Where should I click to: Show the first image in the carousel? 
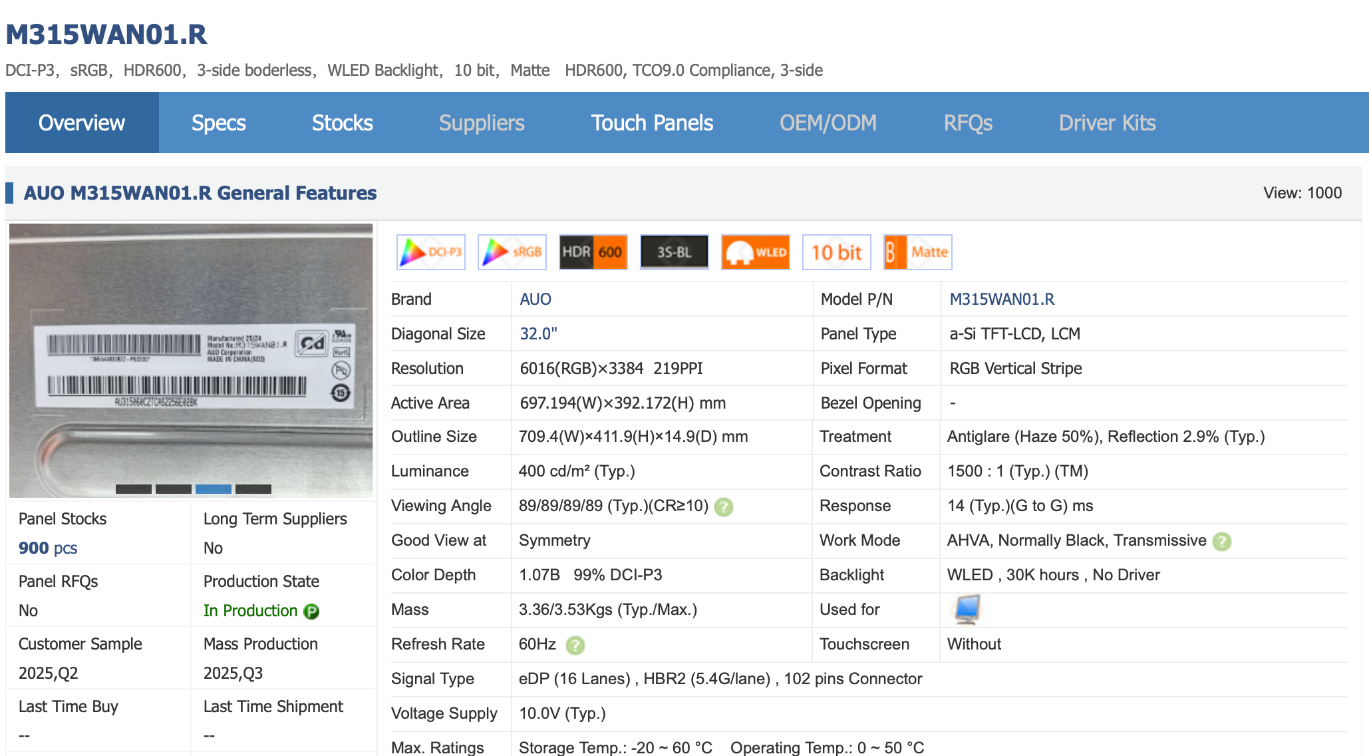134,489
